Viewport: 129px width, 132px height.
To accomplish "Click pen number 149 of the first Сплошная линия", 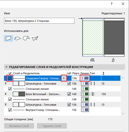I will tap(74, 89).
